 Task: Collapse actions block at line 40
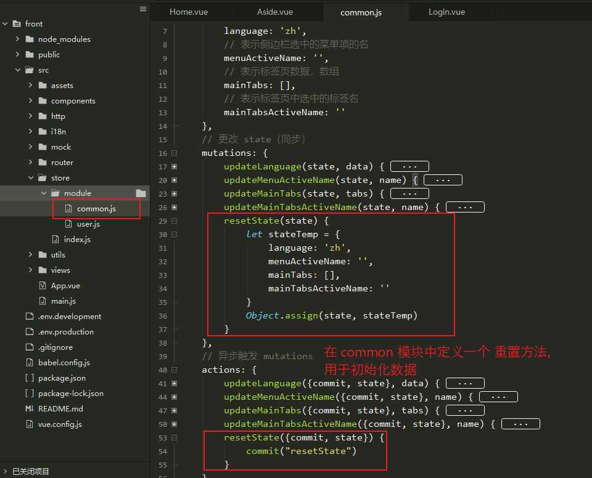point(174,370)
